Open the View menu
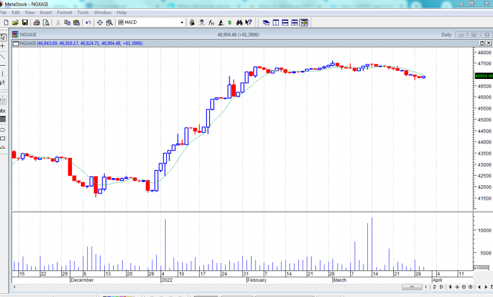This screenshot has height=297, width=493. (x=30, y=12)
